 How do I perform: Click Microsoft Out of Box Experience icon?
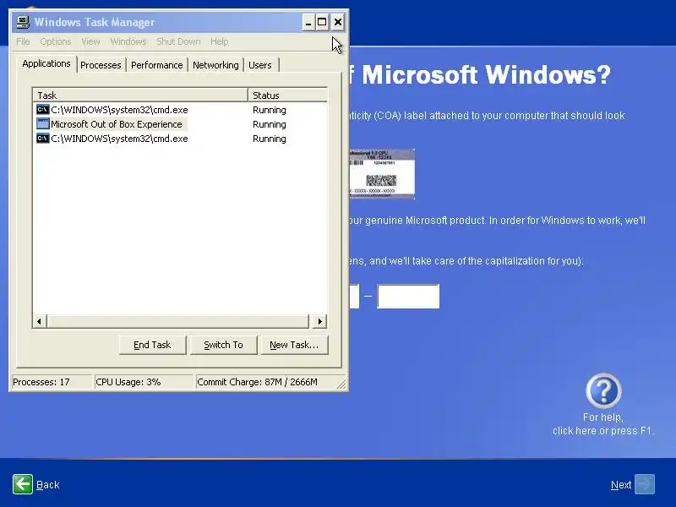pos(43,124)
